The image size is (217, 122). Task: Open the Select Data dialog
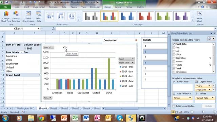tap(39, 17)
